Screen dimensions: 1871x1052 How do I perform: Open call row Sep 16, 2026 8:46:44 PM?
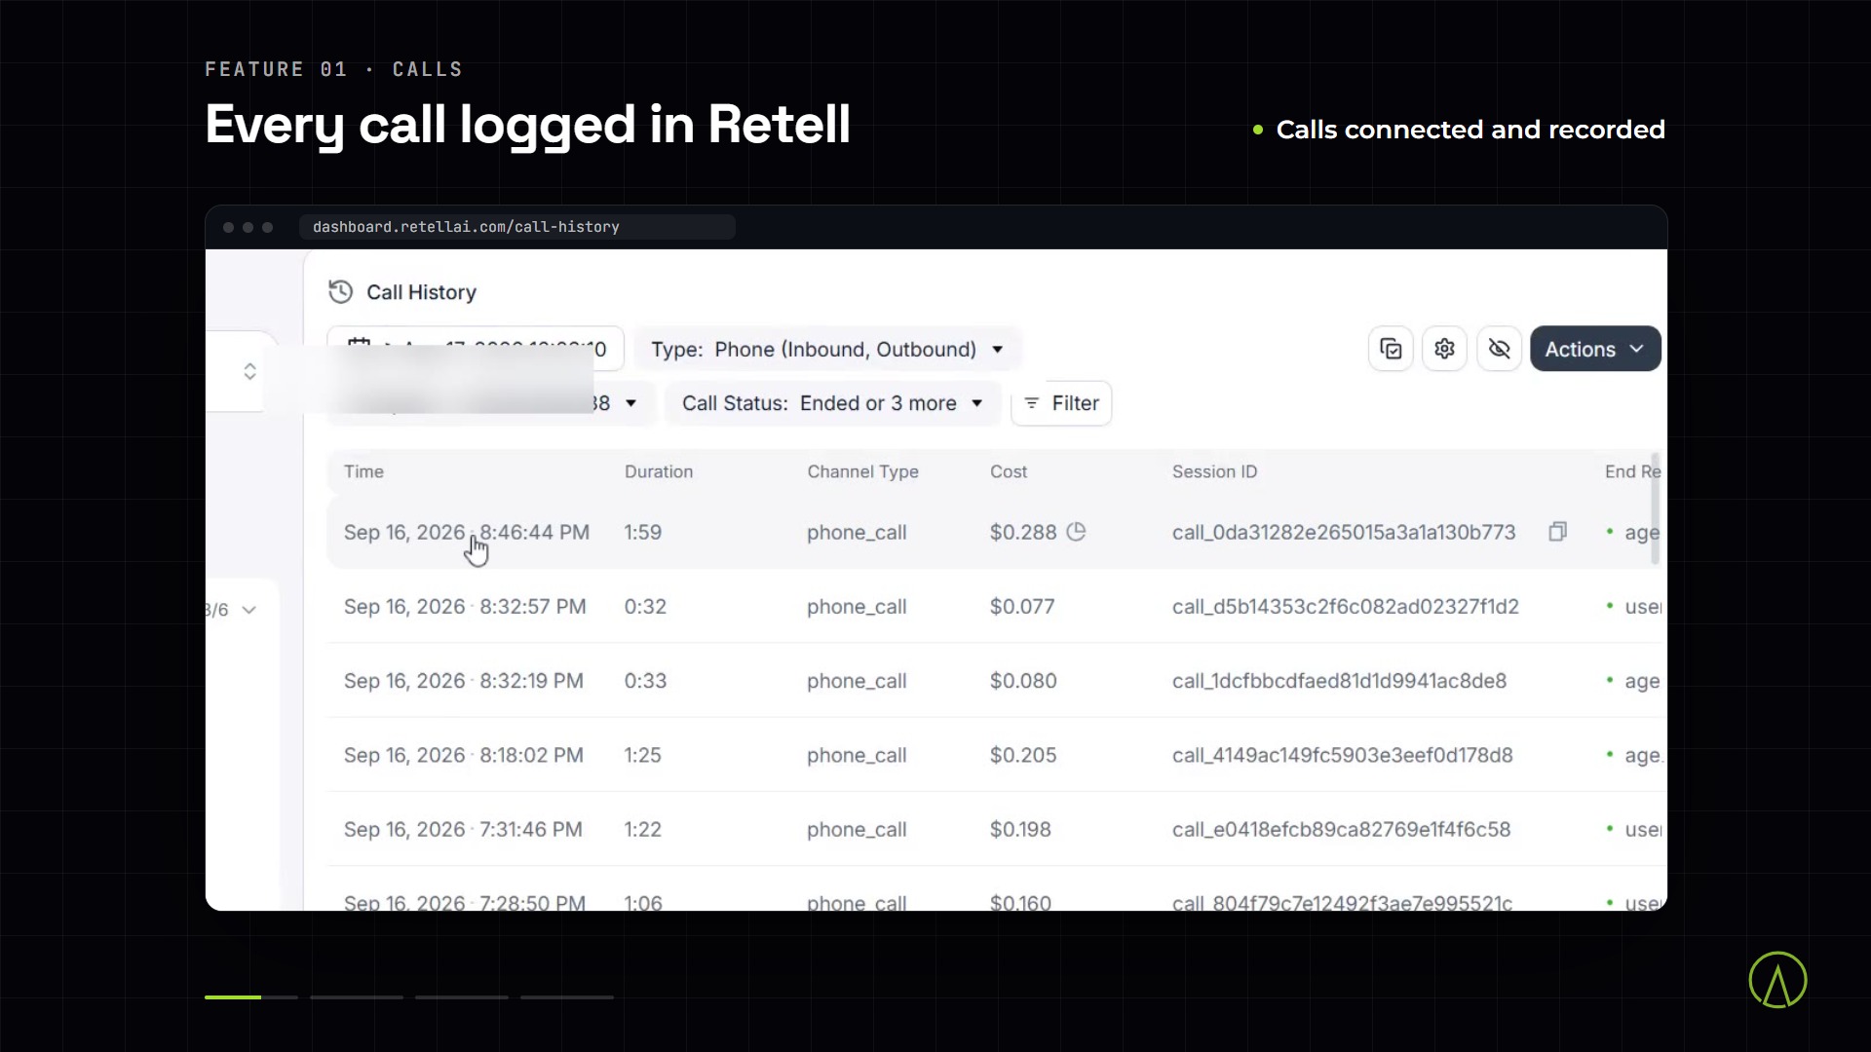coord(992,532)
